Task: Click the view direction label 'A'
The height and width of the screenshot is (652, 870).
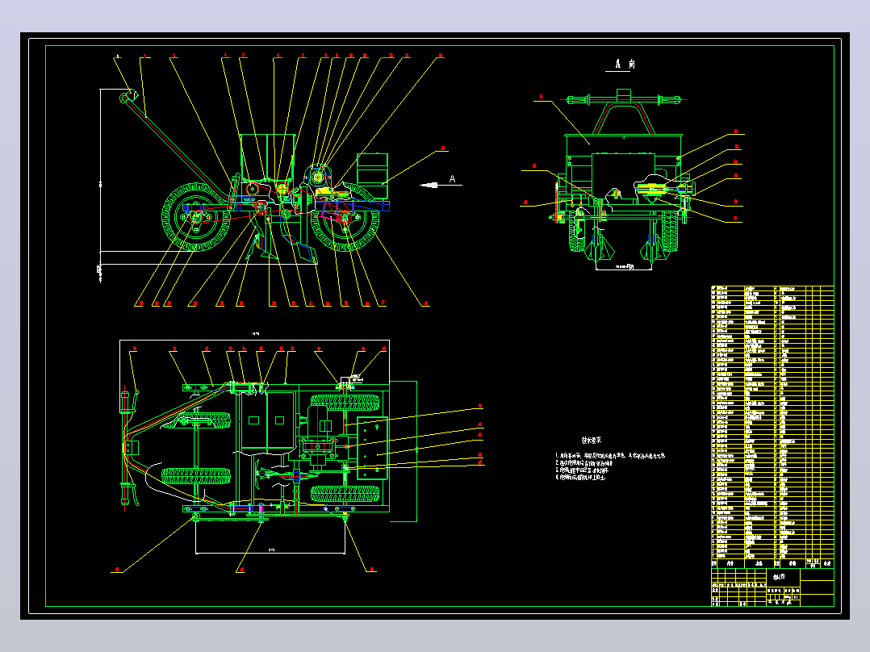Action: tap(452, 178)
